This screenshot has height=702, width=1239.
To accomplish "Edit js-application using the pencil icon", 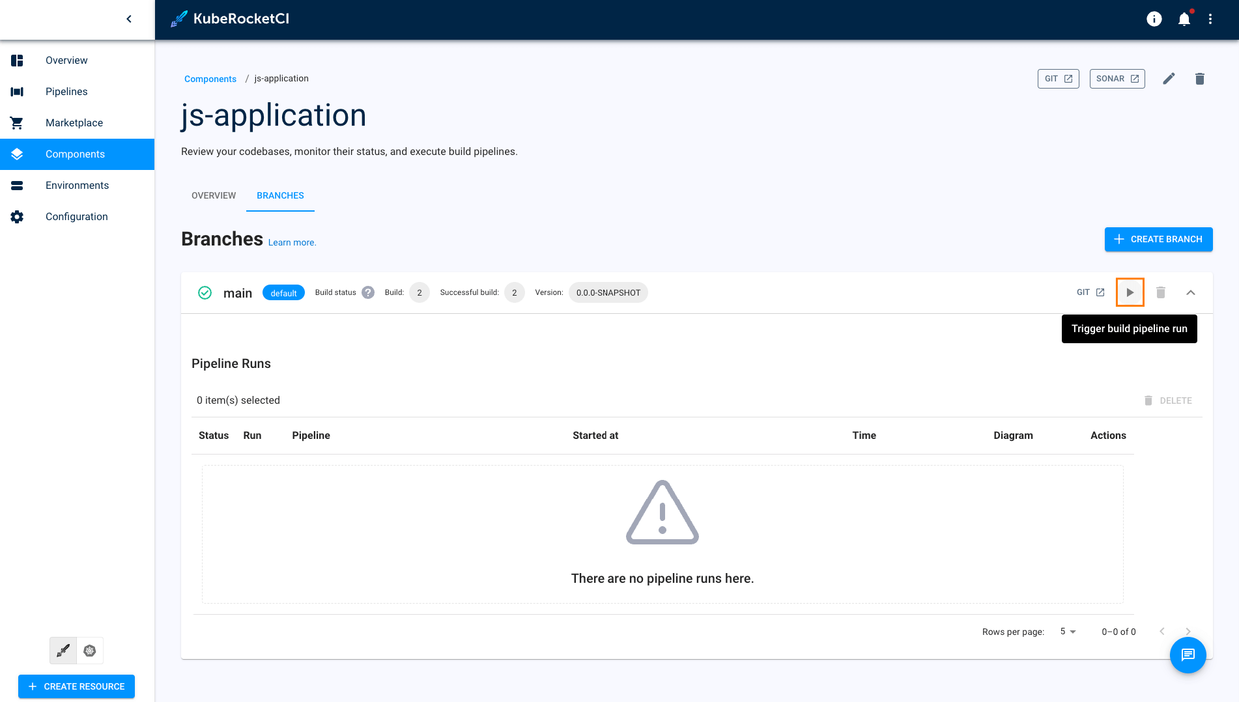I will (x=1169, y=78).
